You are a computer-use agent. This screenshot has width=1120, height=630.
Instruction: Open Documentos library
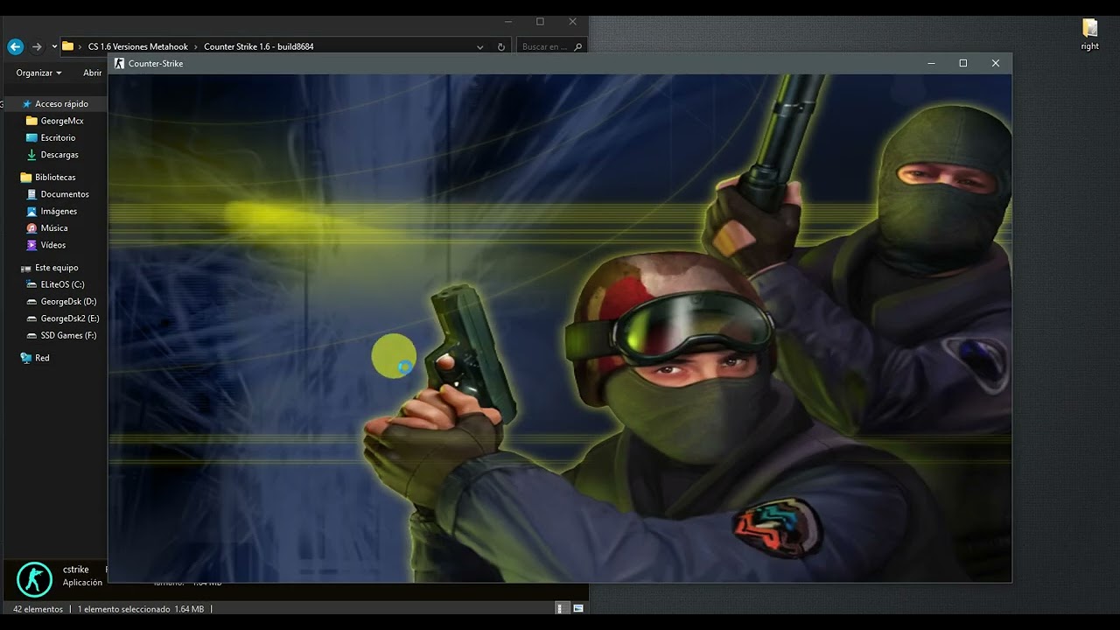pos(65,194)
